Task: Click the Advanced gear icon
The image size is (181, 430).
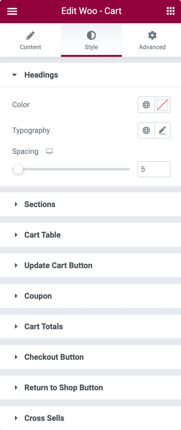Action: pos(152,35)
